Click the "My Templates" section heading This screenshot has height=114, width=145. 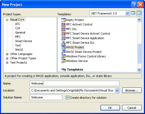(x=72, y=69)
